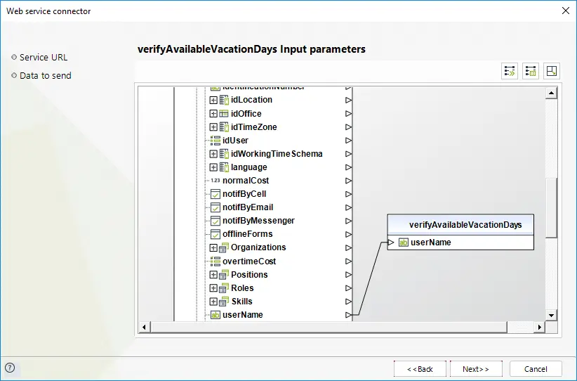Image resolution: width=577 pixels, height=381 pixels.
Task: Select the overtimeCost tree row label
Action: coord(249,261)
